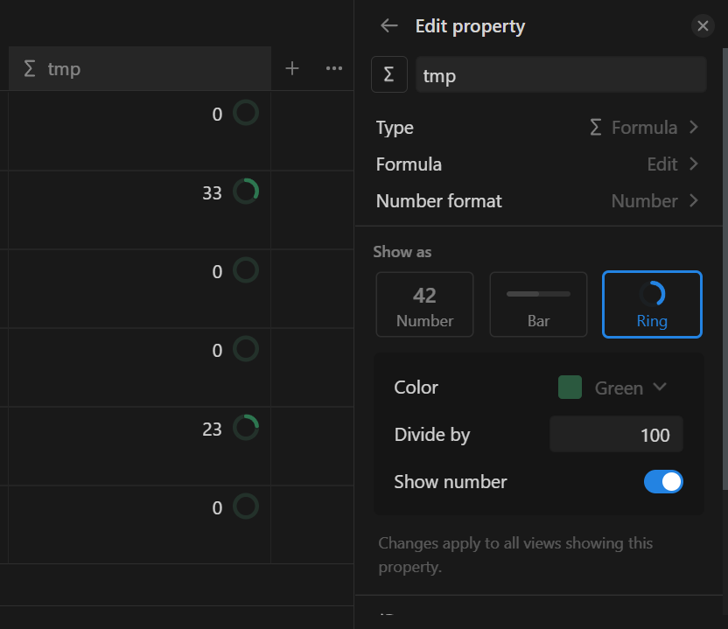Click the progress ring next to value 33

pyautogui.click(x=246, y=192)
